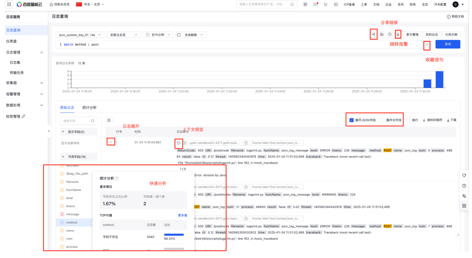Click the 索引管理 button
472x258 pixels.
pyautogui.click(x=412, y=35)
